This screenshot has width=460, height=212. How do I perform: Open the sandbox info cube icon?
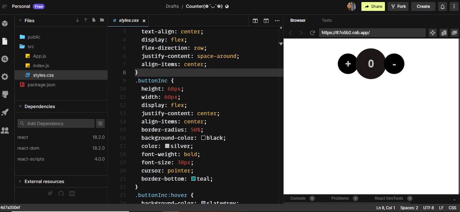[5, 23]
